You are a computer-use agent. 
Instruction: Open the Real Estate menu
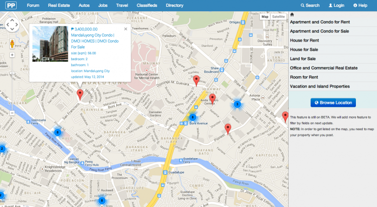59,5
